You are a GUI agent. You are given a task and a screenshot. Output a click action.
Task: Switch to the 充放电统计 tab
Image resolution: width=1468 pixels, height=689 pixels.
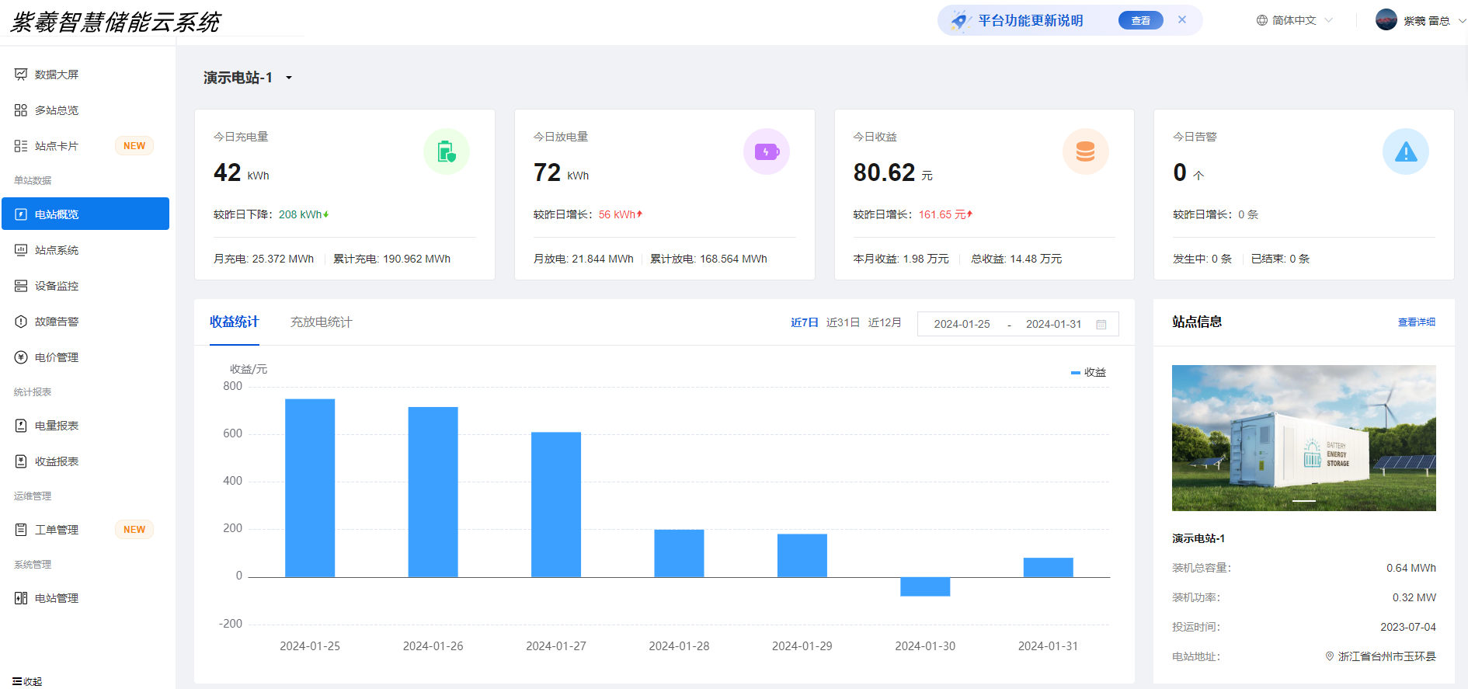coord(321,322)
